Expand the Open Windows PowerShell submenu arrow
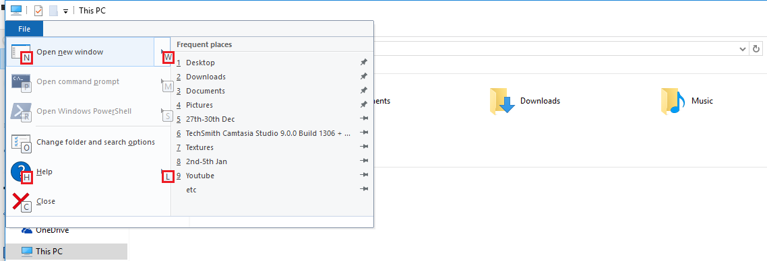 tap(162, 111)
